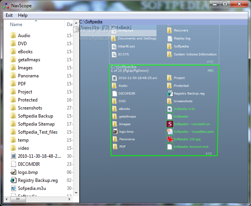Click IO.SYS file icon
Screen dimensions: 251x206
(114, 54)
